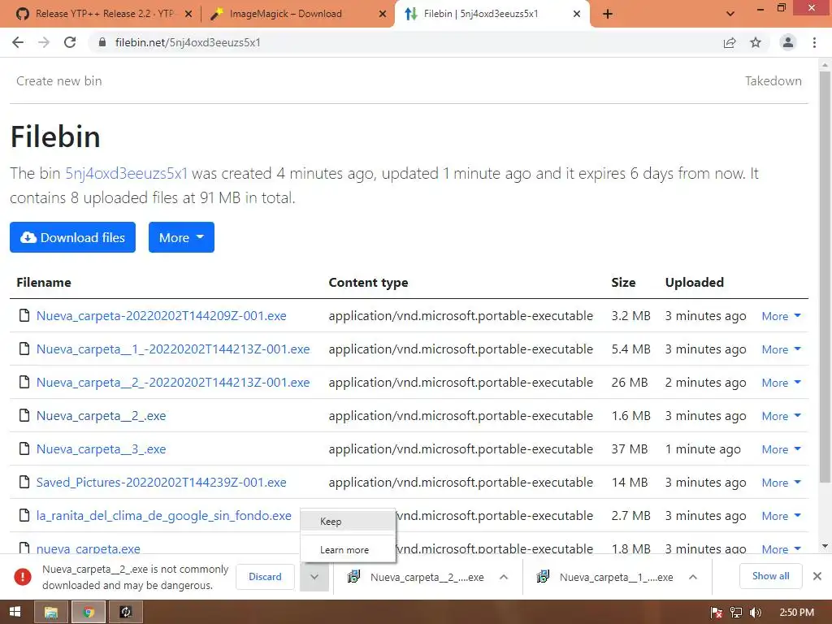
Task: Expand More for the 1.6 MB file
Action: 781,417
